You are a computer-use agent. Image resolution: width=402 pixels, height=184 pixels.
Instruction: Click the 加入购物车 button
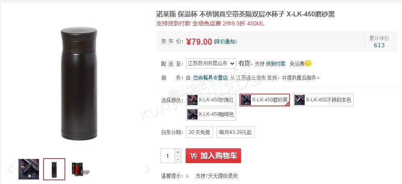point(213,156)
